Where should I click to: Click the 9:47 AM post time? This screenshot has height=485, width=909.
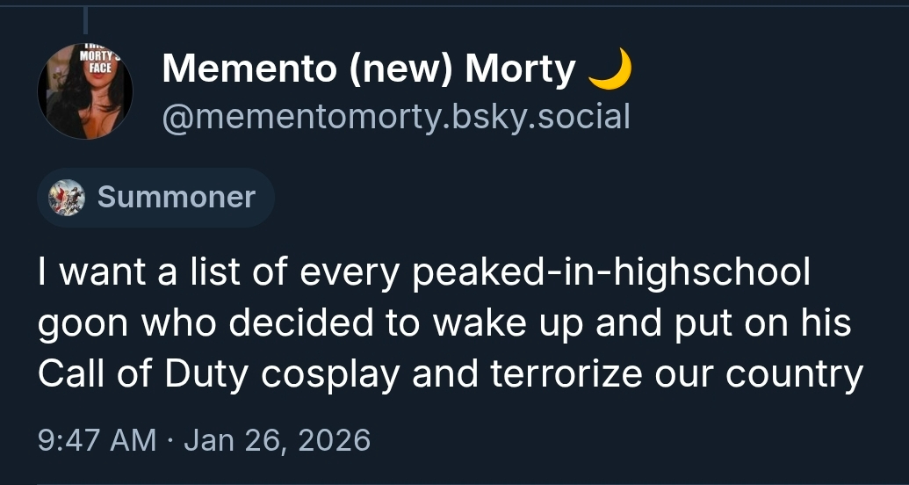[x=97, y=438]
